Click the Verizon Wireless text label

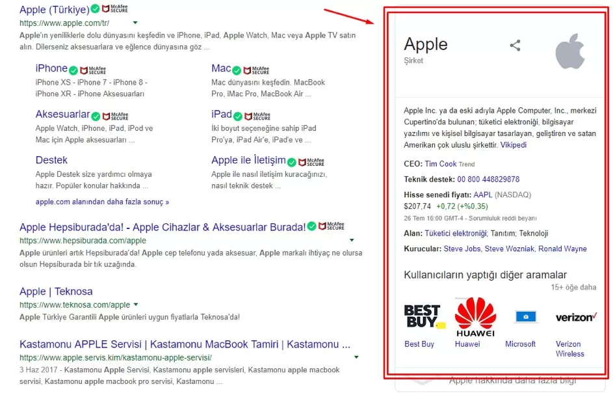[x=570, y=349]
